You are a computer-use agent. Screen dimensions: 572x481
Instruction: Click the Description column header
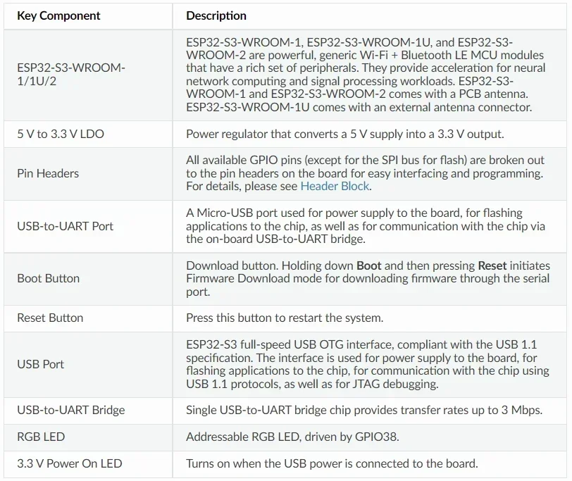pos(216,15)
